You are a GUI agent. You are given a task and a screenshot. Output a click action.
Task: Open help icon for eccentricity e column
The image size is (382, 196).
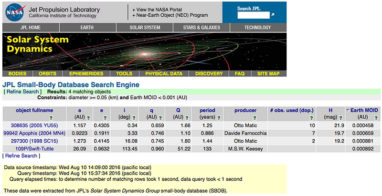pos(105,118)
